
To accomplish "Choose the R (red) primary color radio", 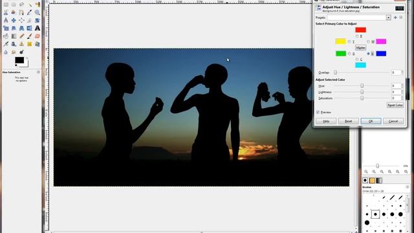I will click(x=357, y=36).
